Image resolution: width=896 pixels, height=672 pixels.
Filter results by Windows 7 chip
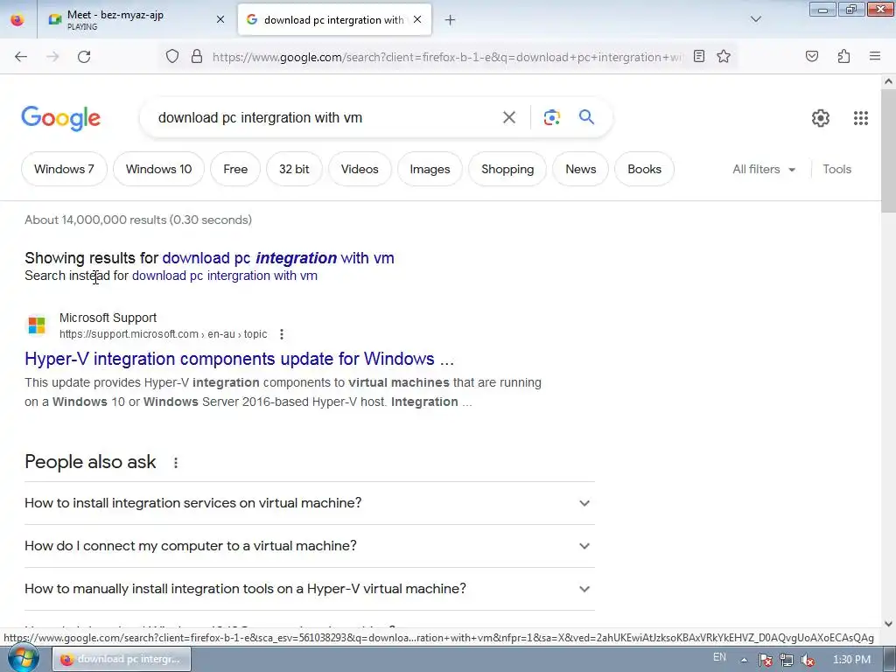click(x=64, y=169)
